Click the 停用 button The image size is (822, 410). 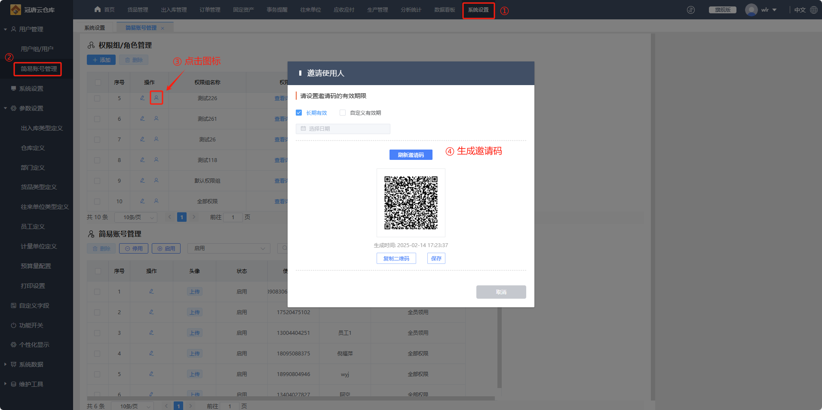134,248
